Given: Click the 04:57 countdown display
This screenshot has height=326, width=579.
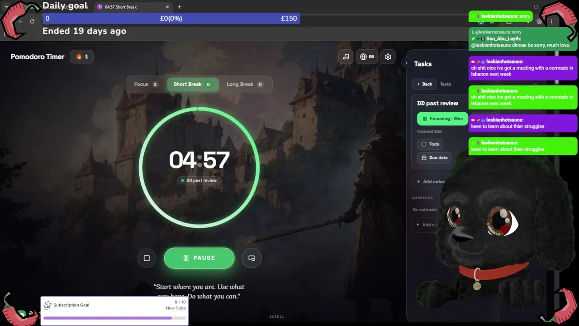Looking at the screenshot, I should (x=199, y=160).
